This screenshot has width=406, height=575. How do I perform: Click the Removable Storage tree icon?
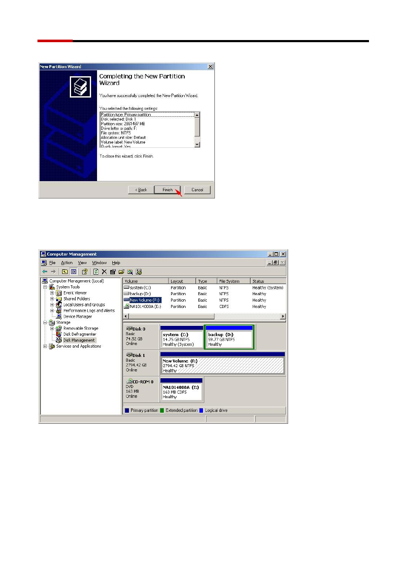(x=59, y=328)
